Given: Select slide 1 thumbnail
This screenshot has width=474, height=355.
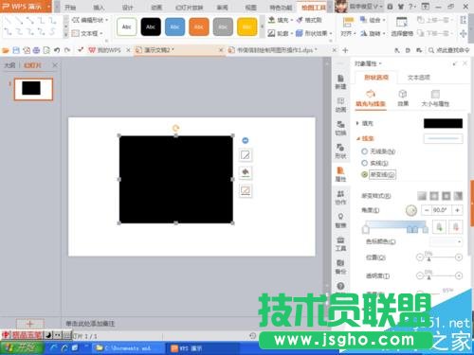Looking at the screenshot, I should (x=33, y=89).
